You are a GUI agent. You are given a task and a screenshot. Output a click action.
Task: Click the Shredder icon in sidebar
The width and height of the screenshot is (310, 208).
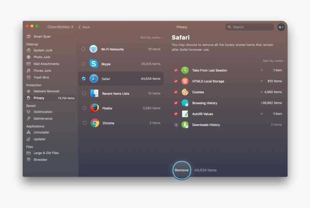[x=29, y=160]
